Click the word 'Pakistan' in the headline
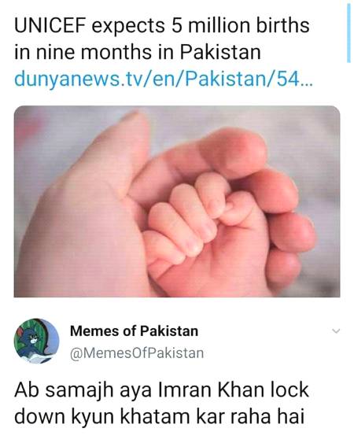This screenshot has height=443, width=354. click(220, 53)
